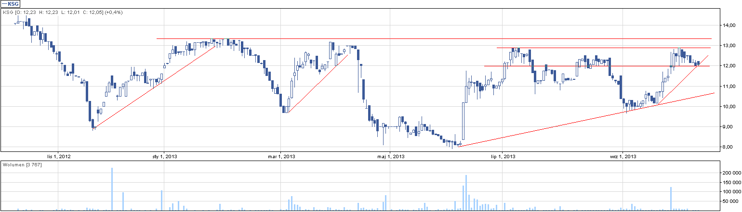Click the 'mar 1, 2013' date label
The height and width of the screenshot is (212, 742).
click(282, 156)
